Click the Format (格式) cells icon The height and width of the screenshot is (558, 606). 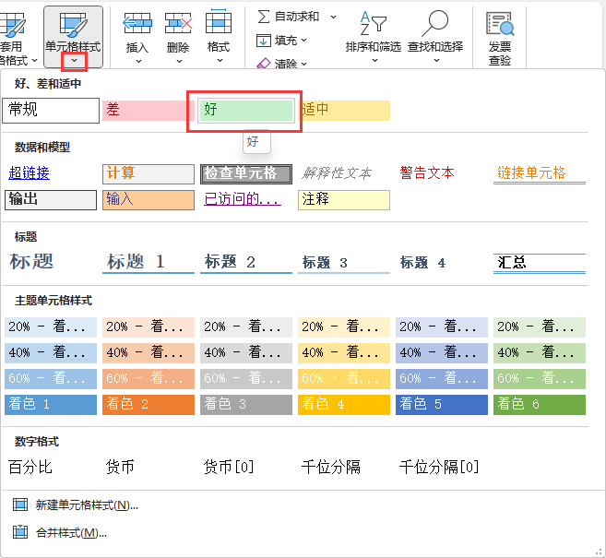(219, 21)
